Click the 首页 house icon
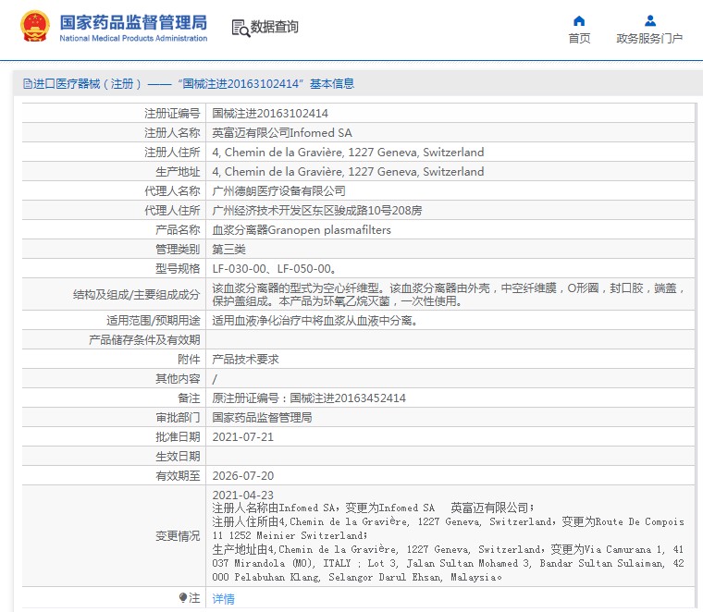The width and height of the screenshot is (703, 612). (579, 20)
